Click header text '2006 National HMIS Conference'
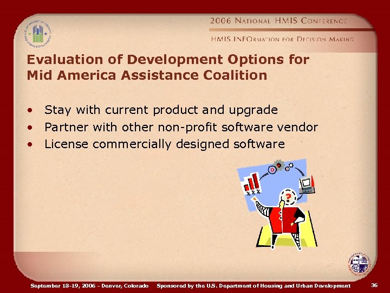Viewport: 390px width, 293px height. [278, 21]
